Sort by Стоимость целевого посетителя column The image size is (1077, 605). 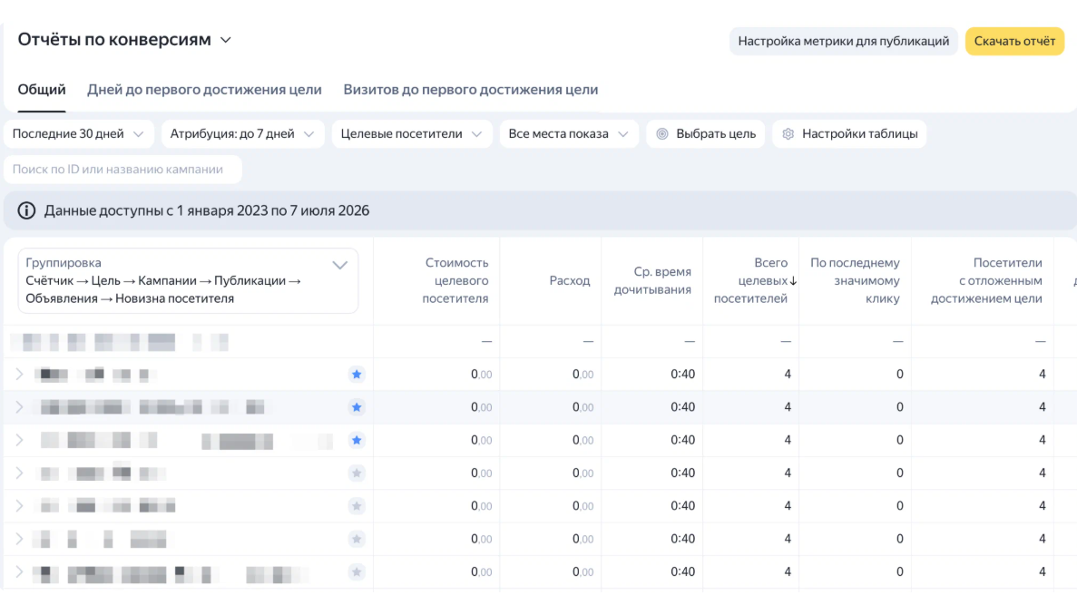click(x=455, y=281)
